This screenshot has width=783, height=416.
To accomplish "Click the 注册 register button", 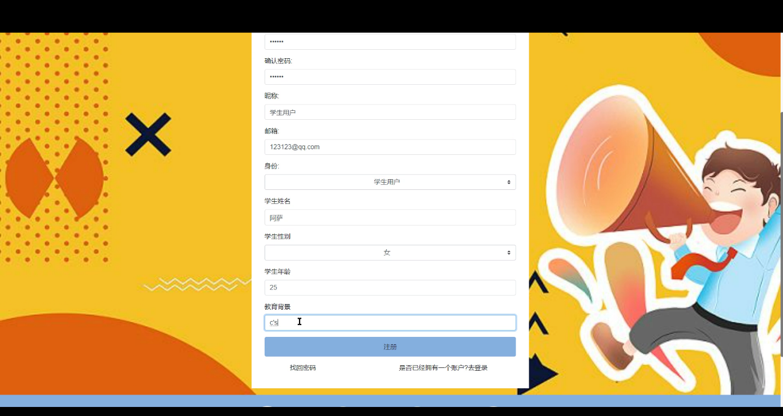I will point(390,347).
